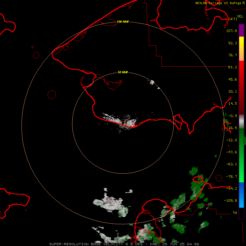Click the -109.8 velocity scale value
Image resolution: width=246 pixels, height=246 pixels.
point(230,201)
